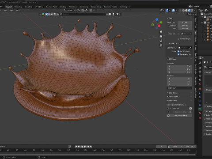Open the Add menu in viewport header

pos(5,10)
